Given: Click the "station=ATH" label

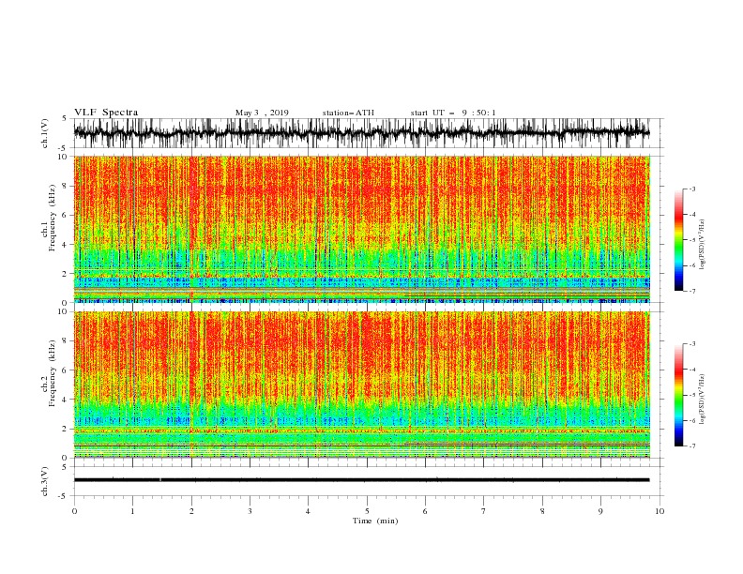Looking at the screenshot, I should pos(348,113).
